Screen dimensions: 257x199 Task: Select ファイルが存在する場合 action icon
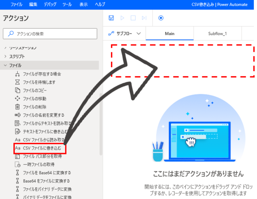(17, 74)
